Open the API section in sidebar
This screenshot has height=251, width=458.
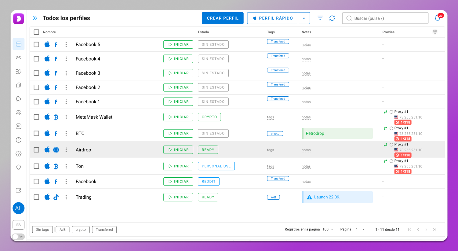(x=19, y=126)
